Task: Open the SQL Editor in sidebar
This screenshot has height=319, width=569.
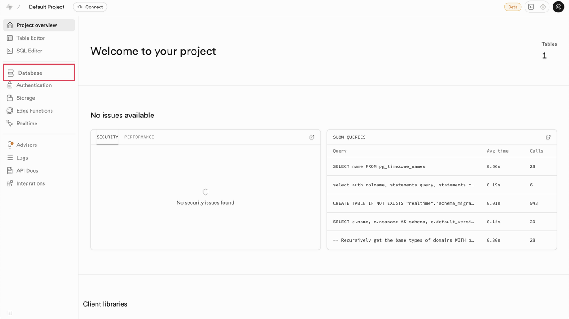Action: pyautogui.click(x=29, y=51)
